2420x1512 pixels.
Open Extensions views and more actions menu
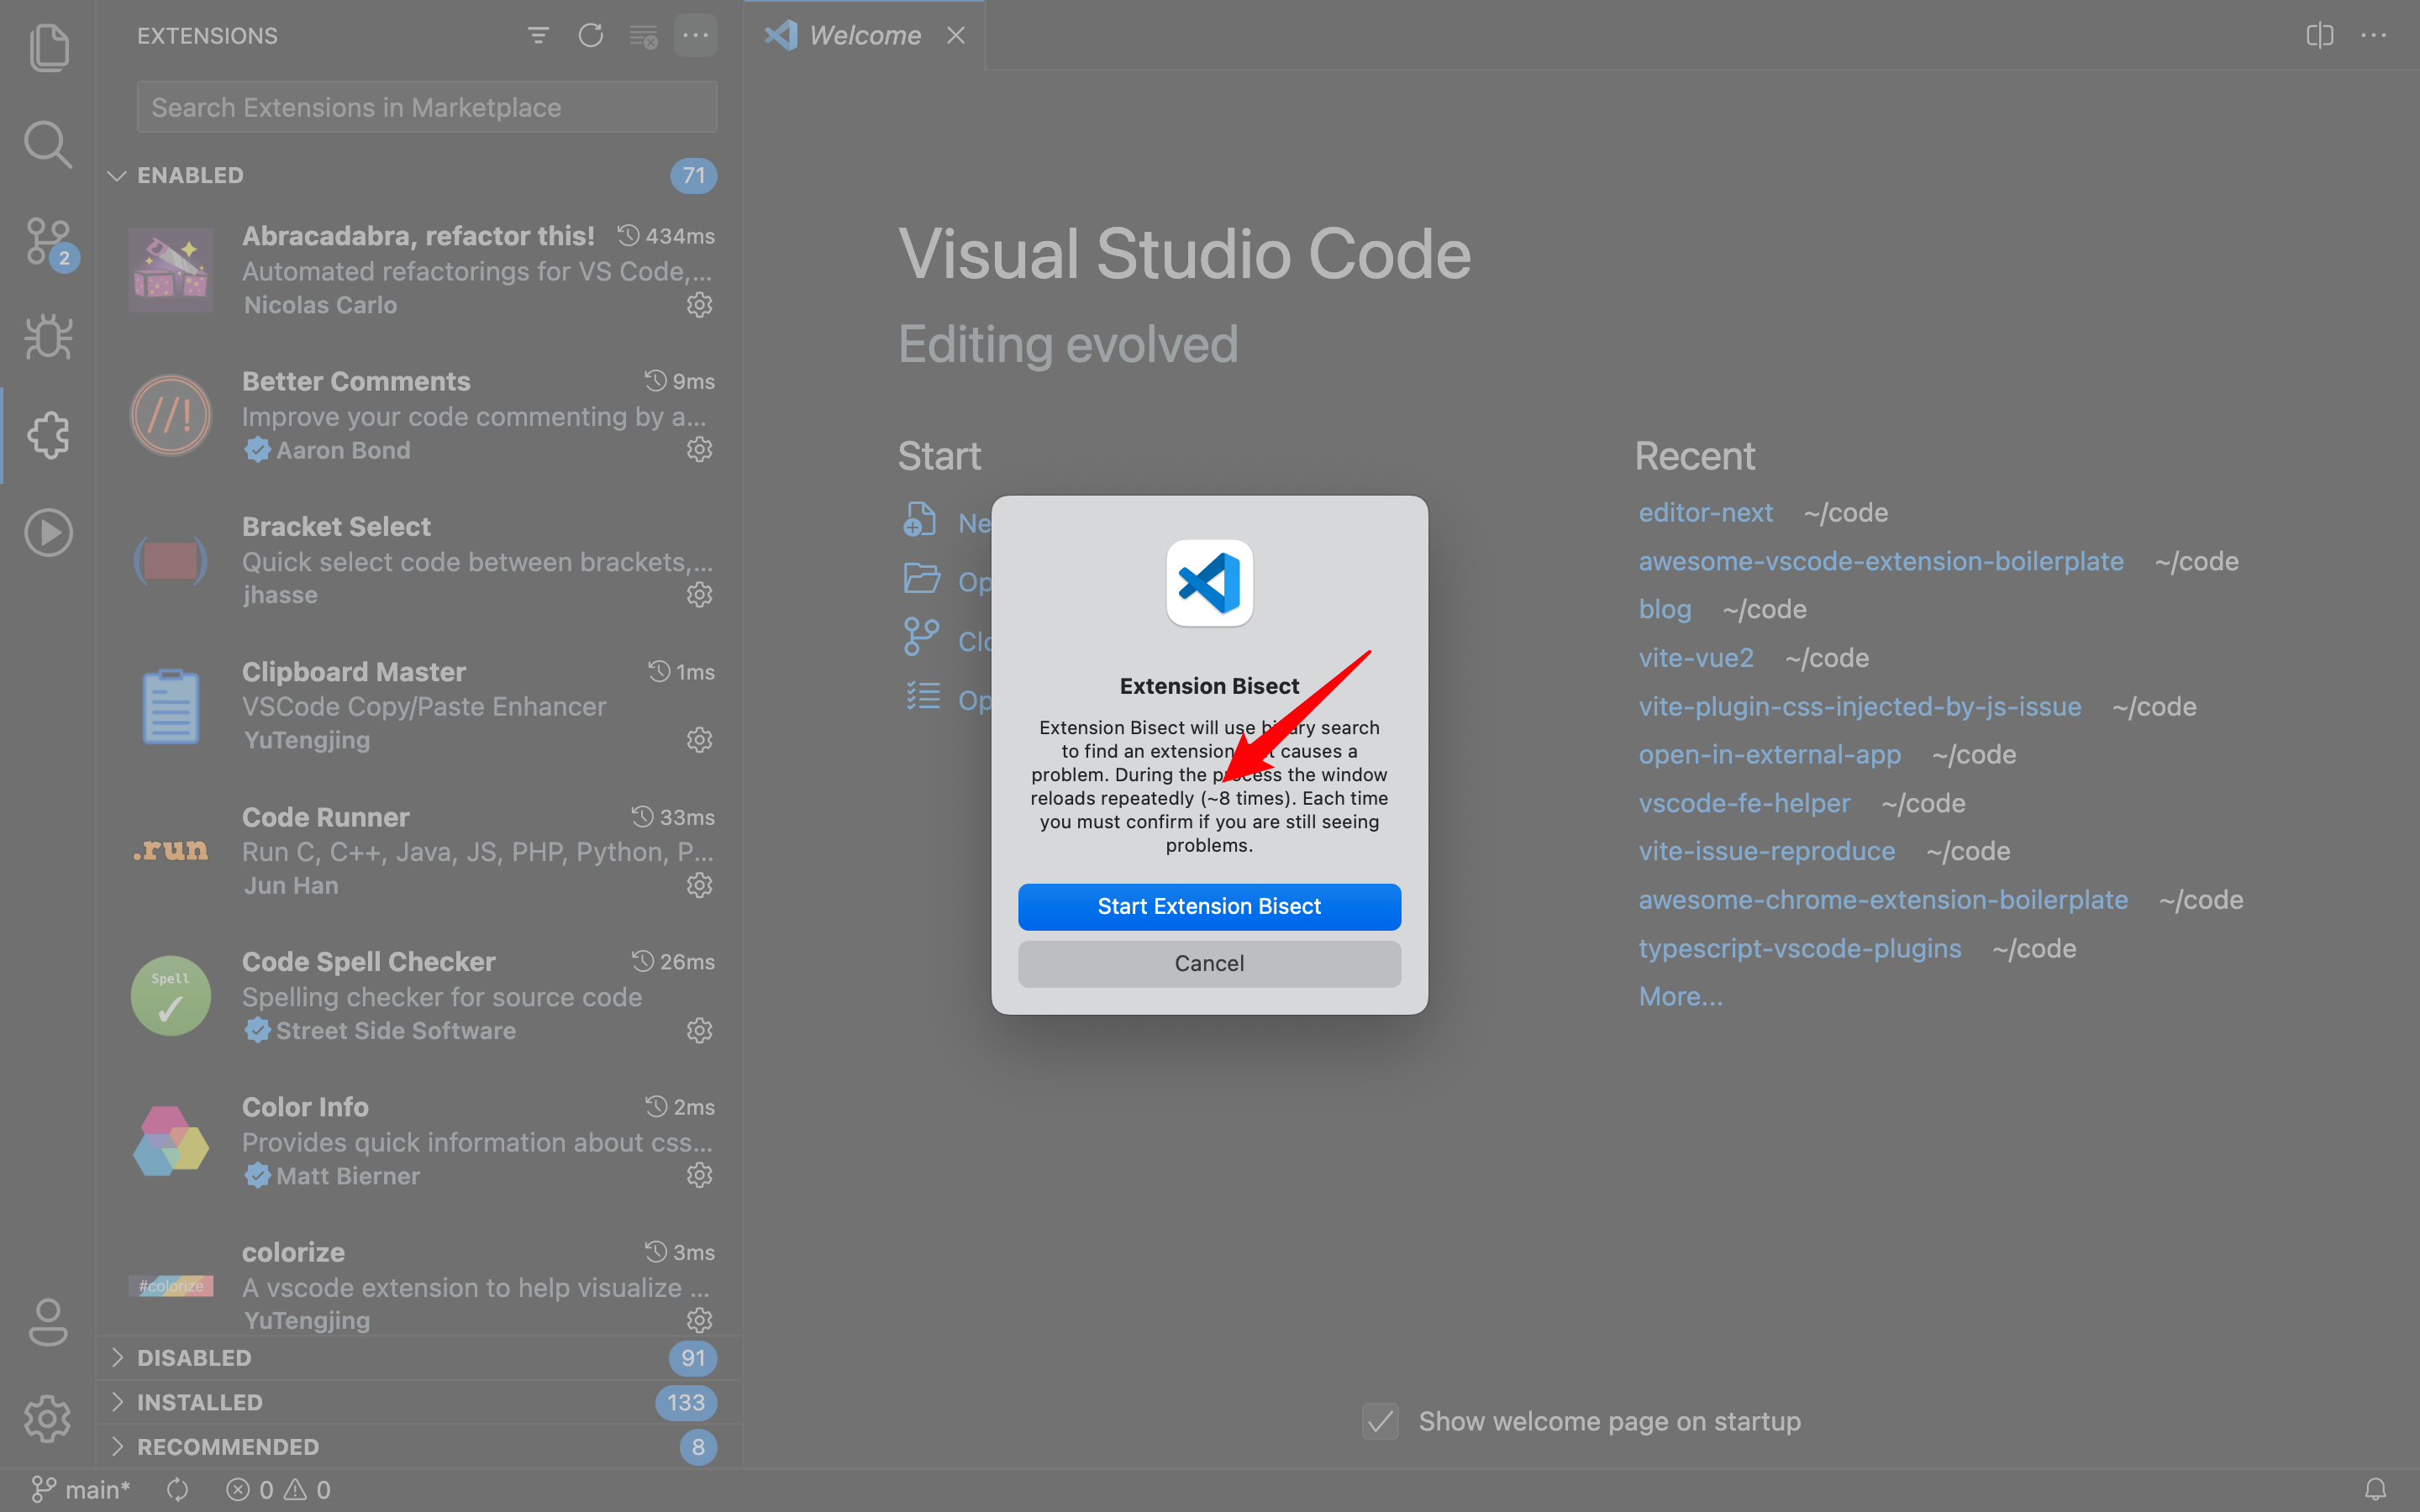[x=695, y=36]
